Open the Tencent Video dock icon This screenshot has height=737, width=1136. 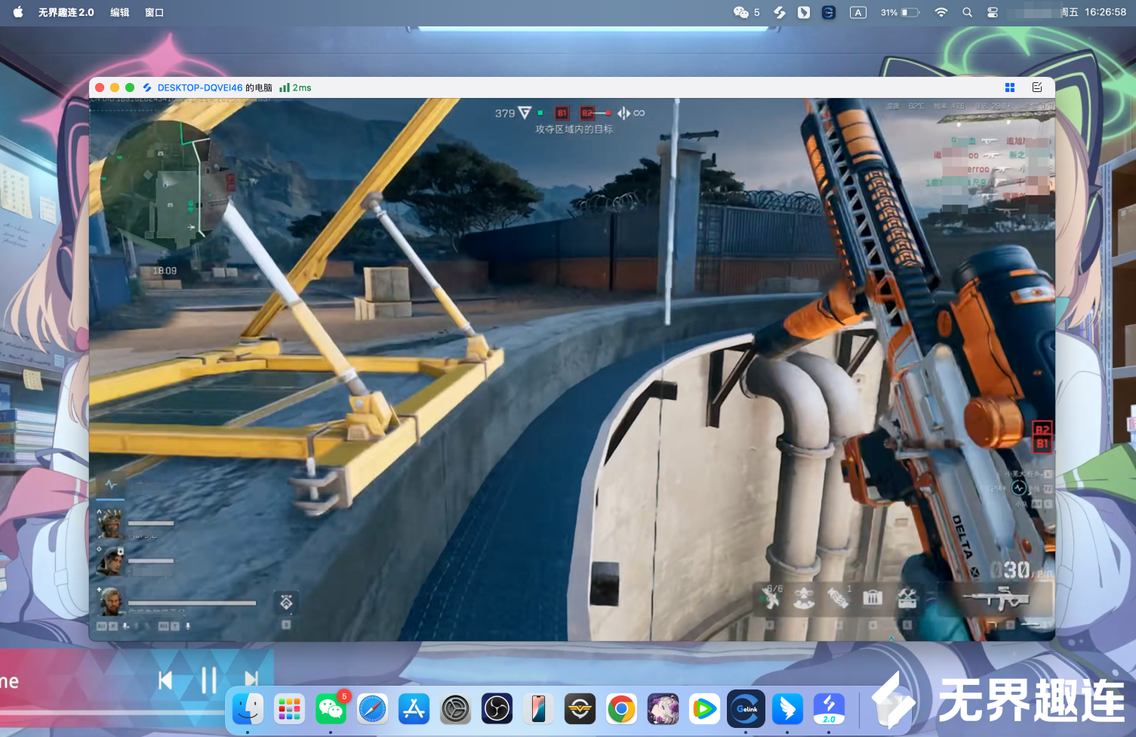pyautogui.click(x=704, y=709)
